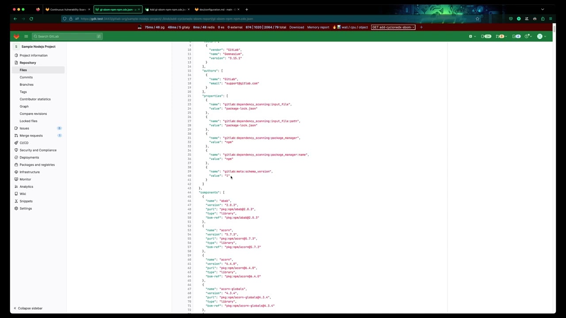Click the browser back arrow
Screen dimensions: 566x318
tap(15, 19)
